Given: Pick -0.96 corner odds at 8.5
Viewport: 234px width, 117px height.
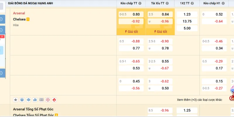Looking at the screenshot, I should click(x=160, y=111).
